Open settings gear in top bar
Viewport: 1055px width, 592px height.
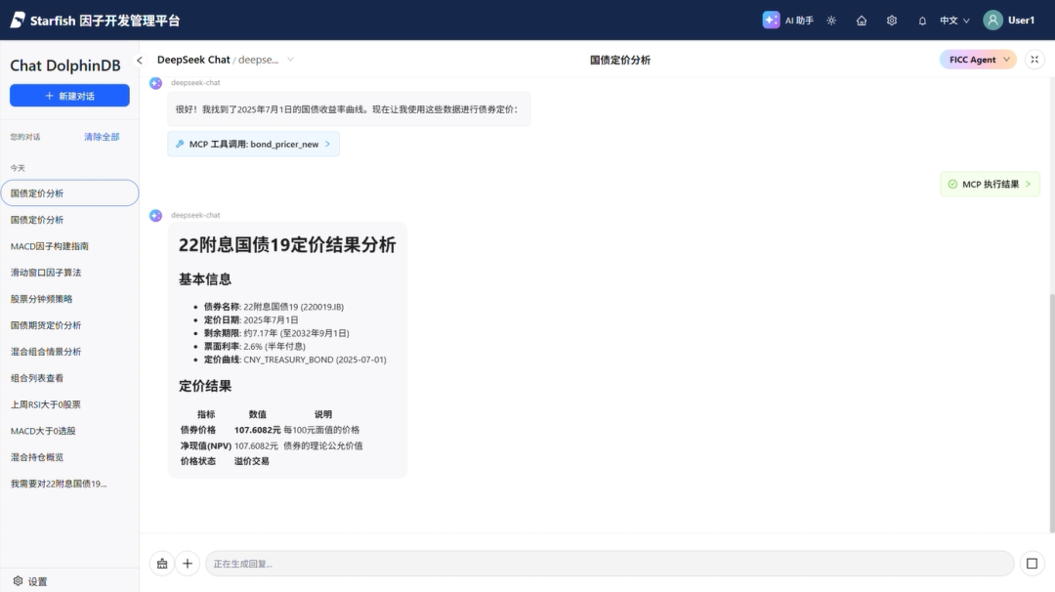[x=892, y=21]
